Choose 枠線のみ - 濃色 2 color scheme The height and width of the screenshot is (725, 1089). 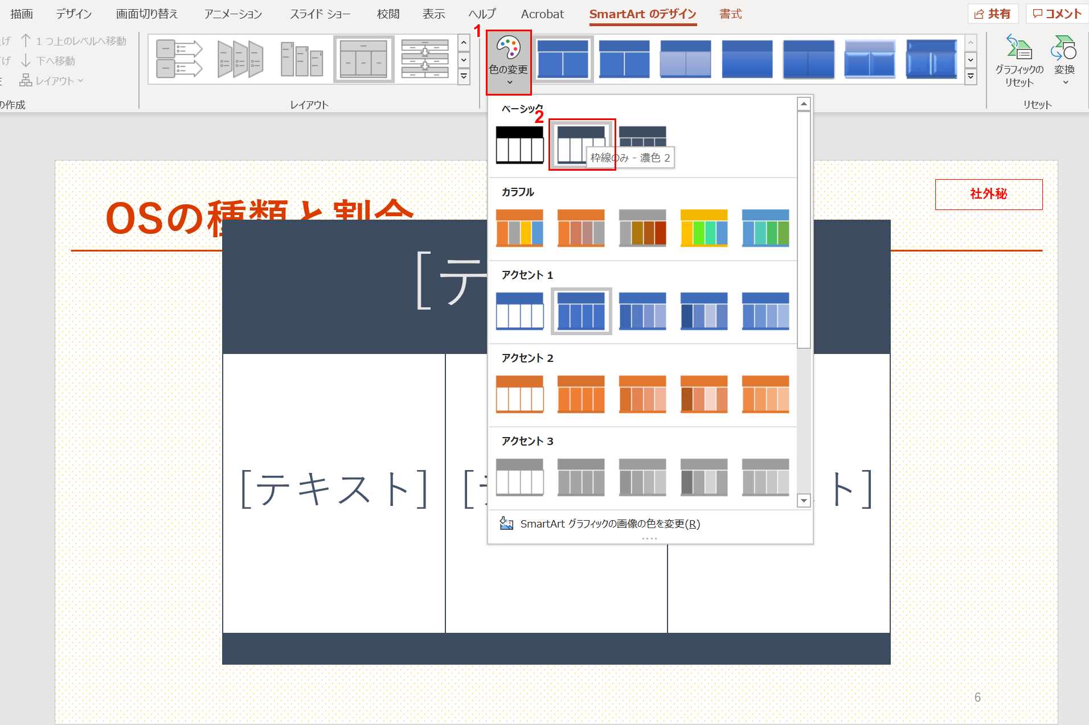tap(581, 145)
